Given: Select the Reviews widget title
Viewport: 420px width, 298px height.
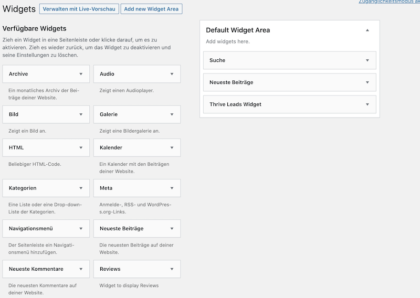Looking at the screenshot, I should (110, 269).
